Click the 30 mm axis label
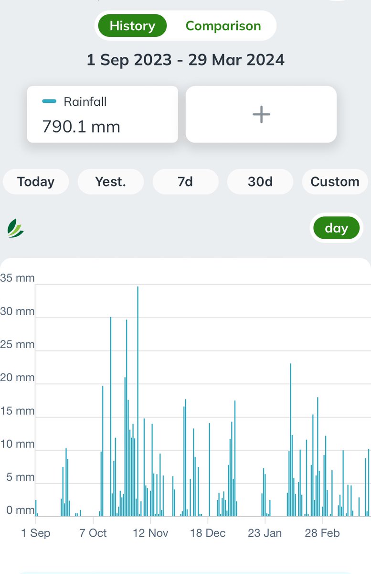This screenshot has height=574, width=371. (18, 311)
